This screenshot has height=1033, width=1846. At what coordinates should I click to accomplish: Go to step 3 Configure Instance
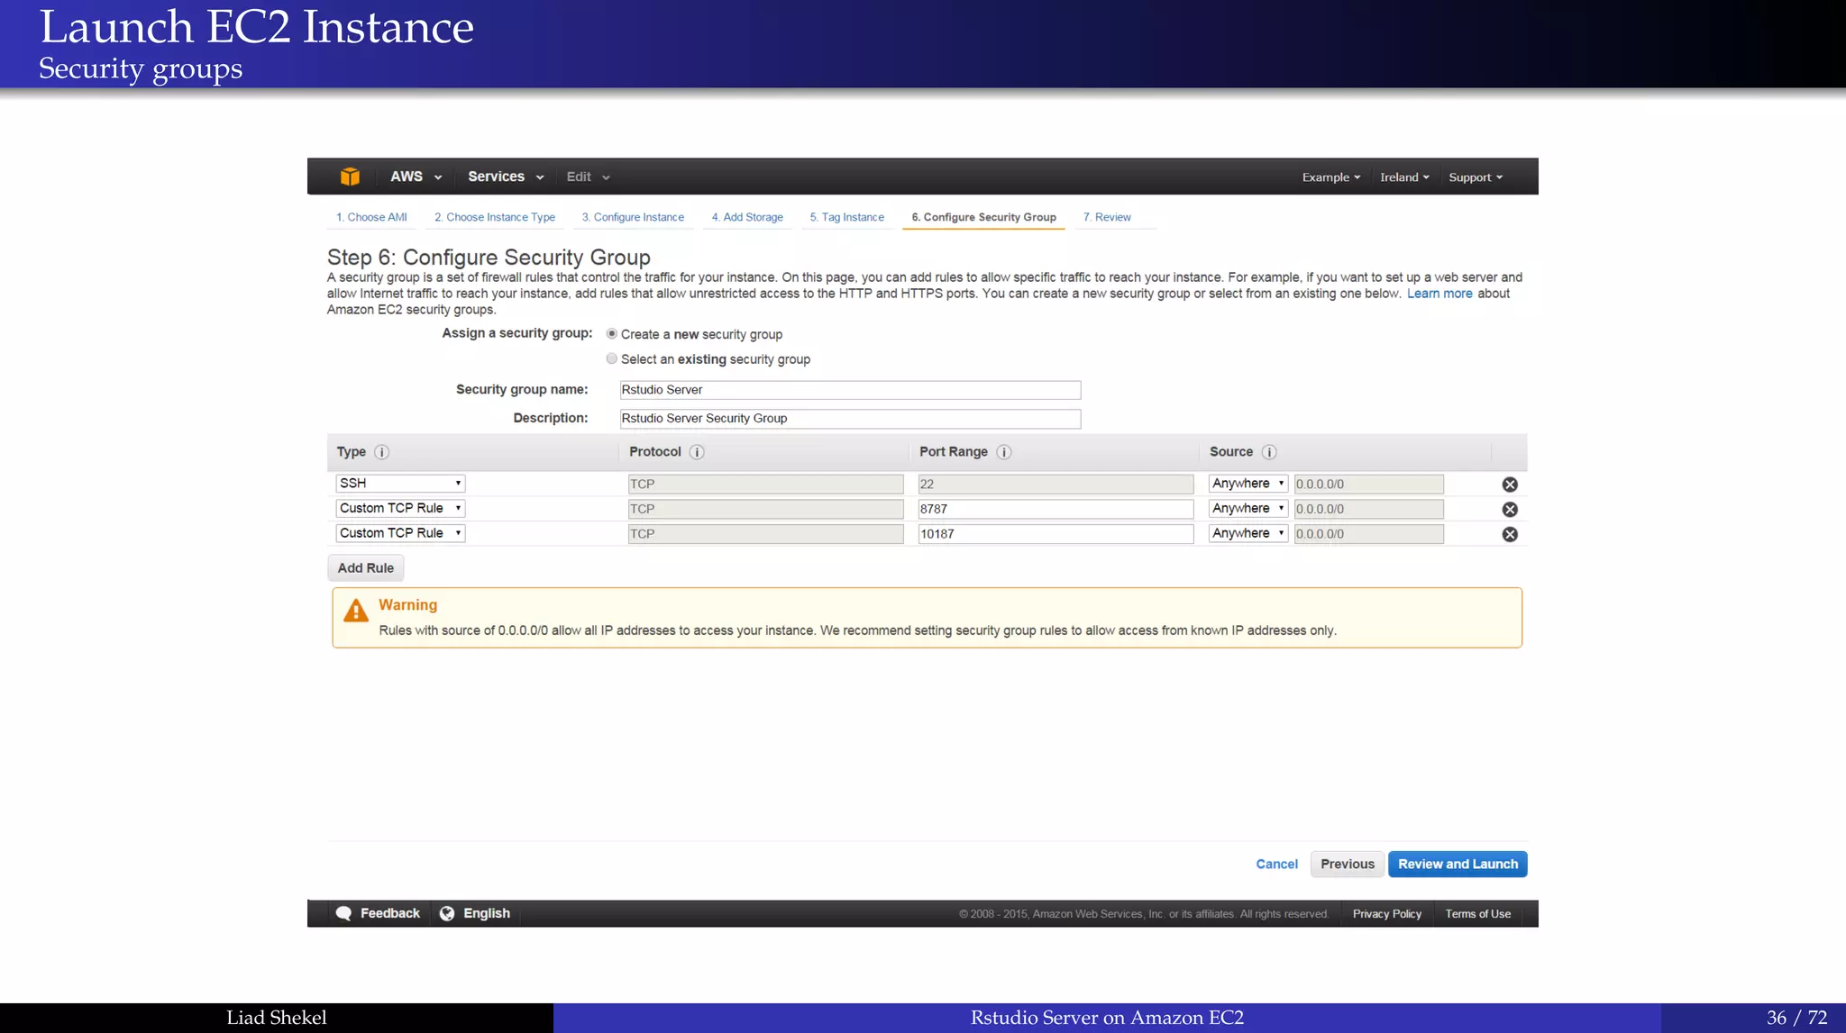[633, 217]
